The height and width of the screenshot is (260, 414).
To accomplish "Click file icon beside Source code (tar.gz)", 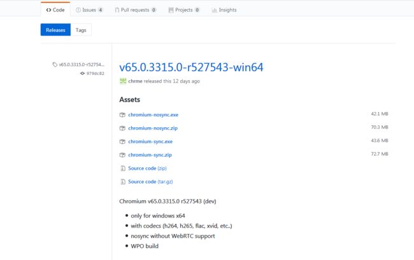I will 123,182.
